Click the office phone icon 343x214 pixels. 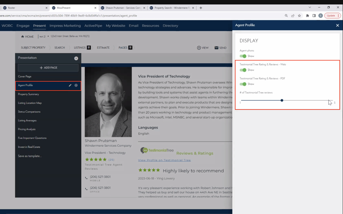(x=86, y=189)
